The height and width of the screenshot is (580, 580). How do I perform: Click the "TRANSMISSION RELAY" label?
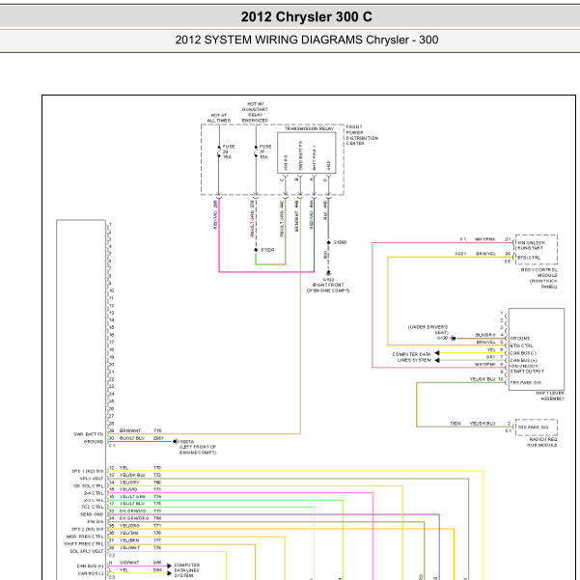click(x=309, y=128)
